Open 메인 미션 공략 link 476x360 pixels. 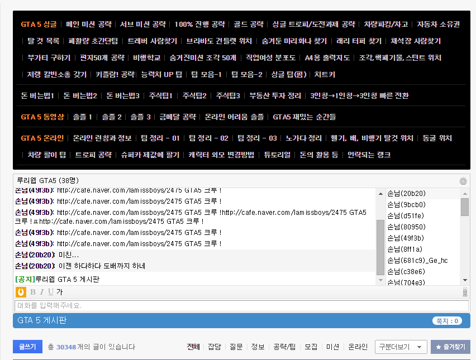pos(89,24)
